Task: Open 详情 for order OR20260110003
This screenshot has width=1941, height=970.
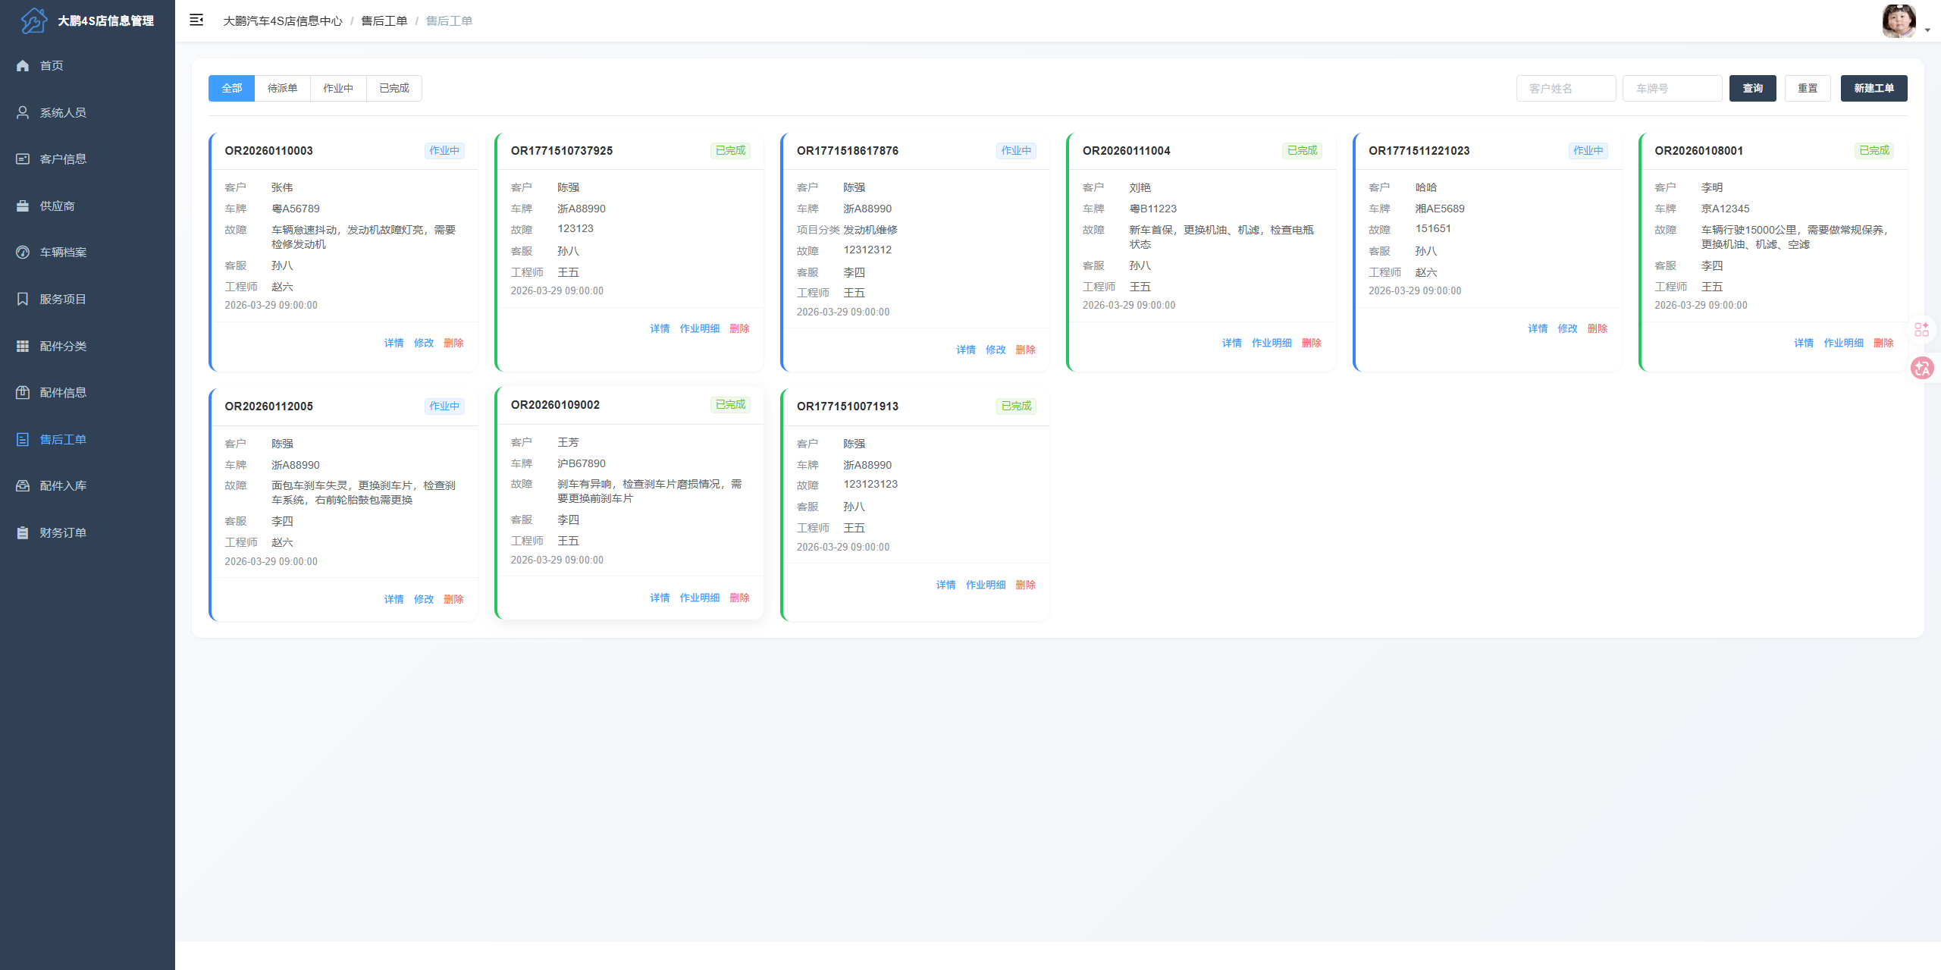Action: 394,344
